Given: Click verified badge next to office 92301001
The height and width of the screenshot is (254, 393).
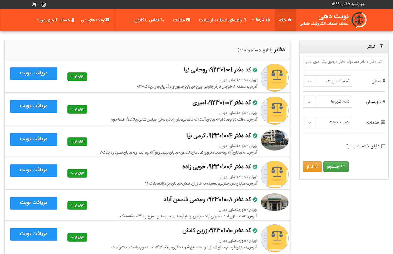Looking at the screenshot, I should pyautogui.click(x=255, y=70).
